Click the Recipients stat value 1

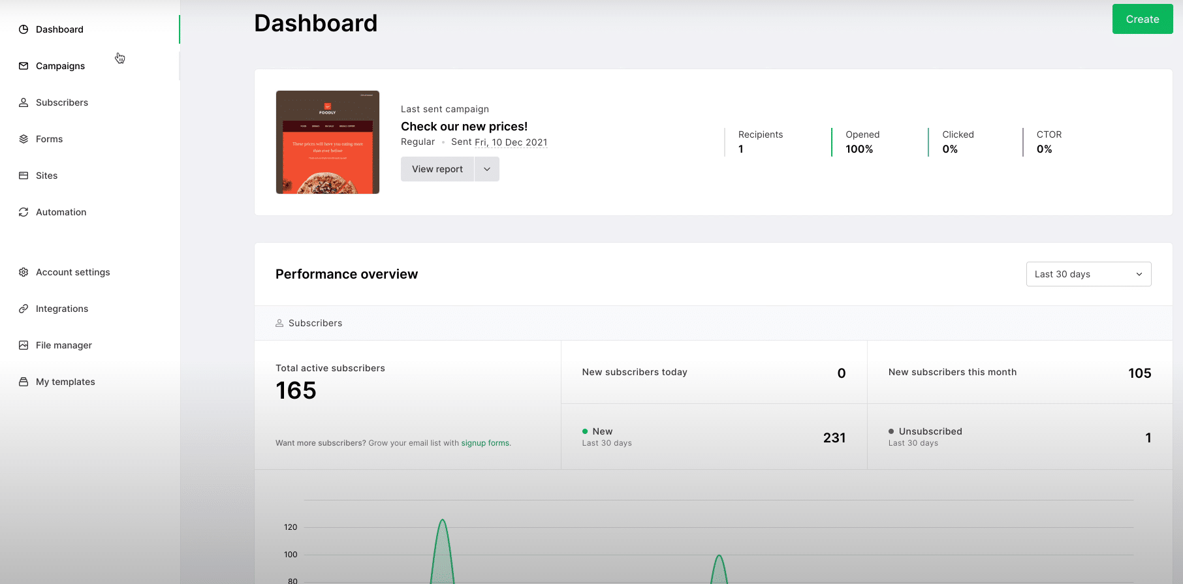[741, 149]
